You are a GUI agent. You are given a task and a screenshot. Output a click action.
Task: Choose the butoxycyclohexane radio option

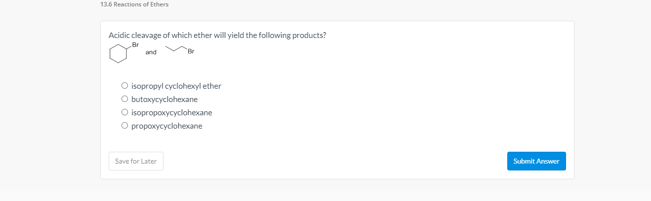coord(125,100)
